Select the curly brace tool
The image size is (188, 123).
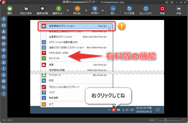coord(4,94)
